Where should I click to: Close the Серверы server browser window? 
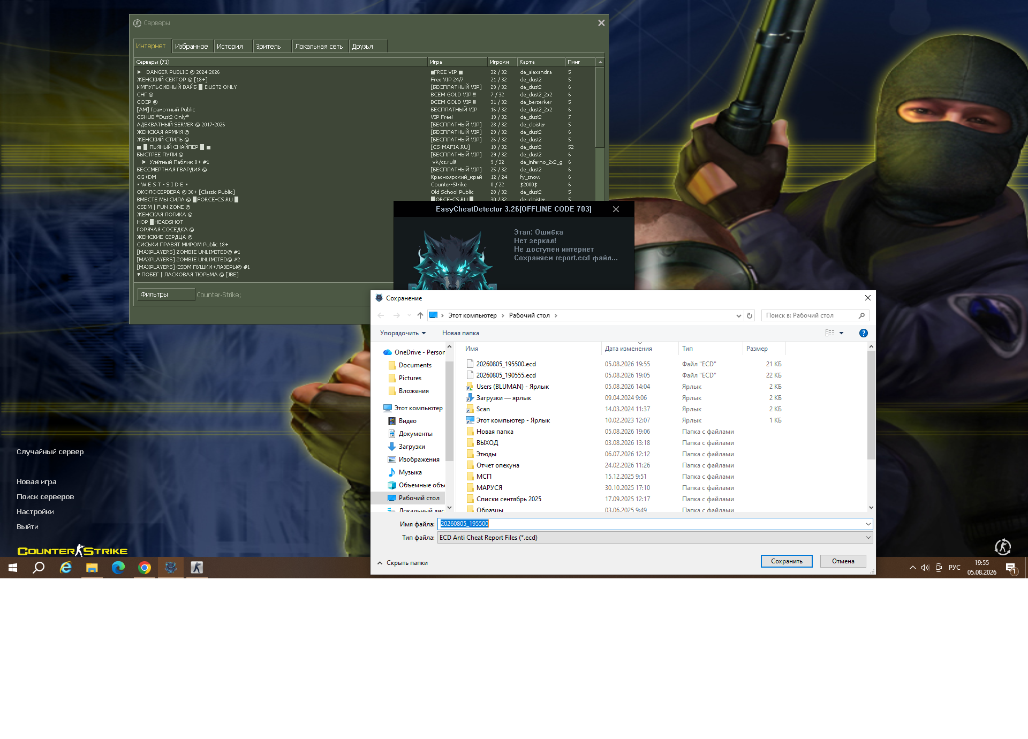601,23
